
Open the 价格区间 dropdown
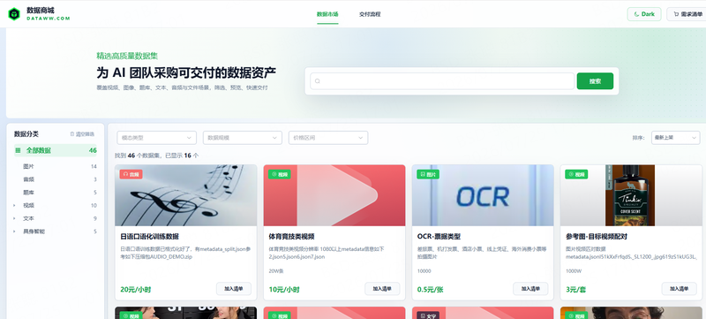coord(328,138)
